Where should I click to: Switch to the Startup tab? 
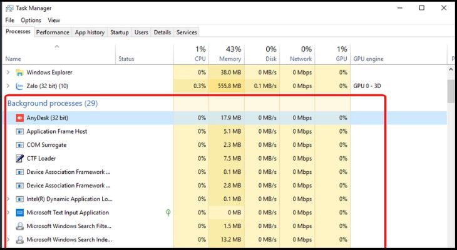coord(120,32)
